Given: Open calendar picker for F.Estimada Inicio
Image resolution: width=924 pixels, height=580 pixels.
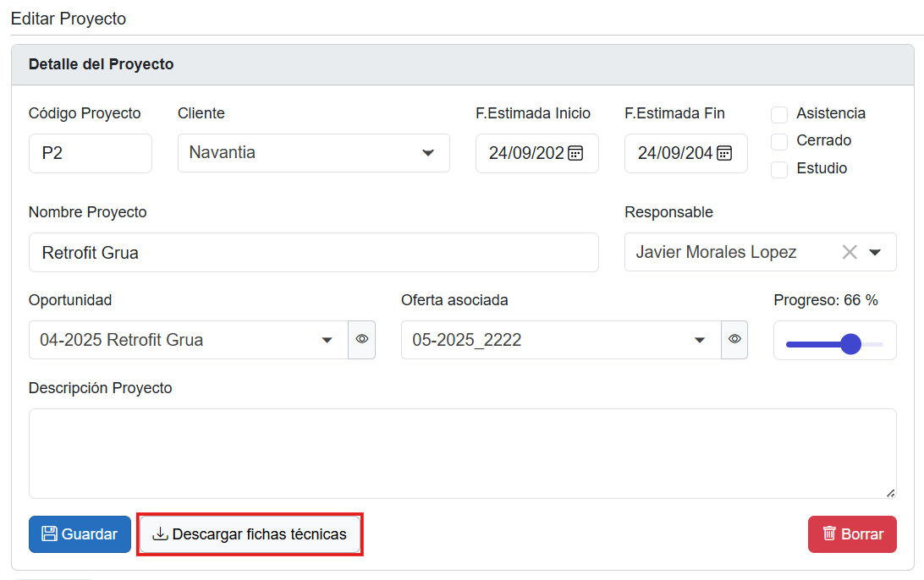Looking at the screenshot, I should [x=575, y=153].
